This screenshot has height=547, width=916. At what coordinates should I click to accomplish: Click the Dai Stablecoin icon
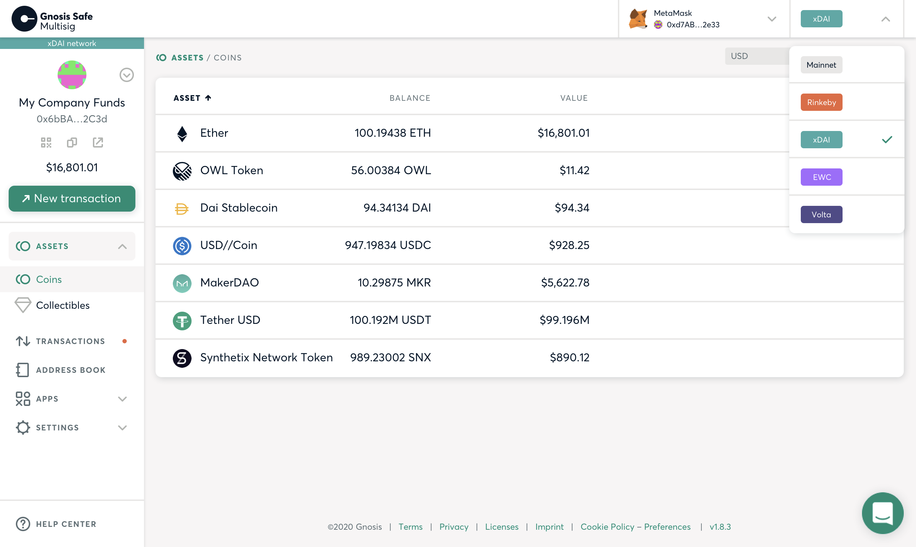pos(181,209)
